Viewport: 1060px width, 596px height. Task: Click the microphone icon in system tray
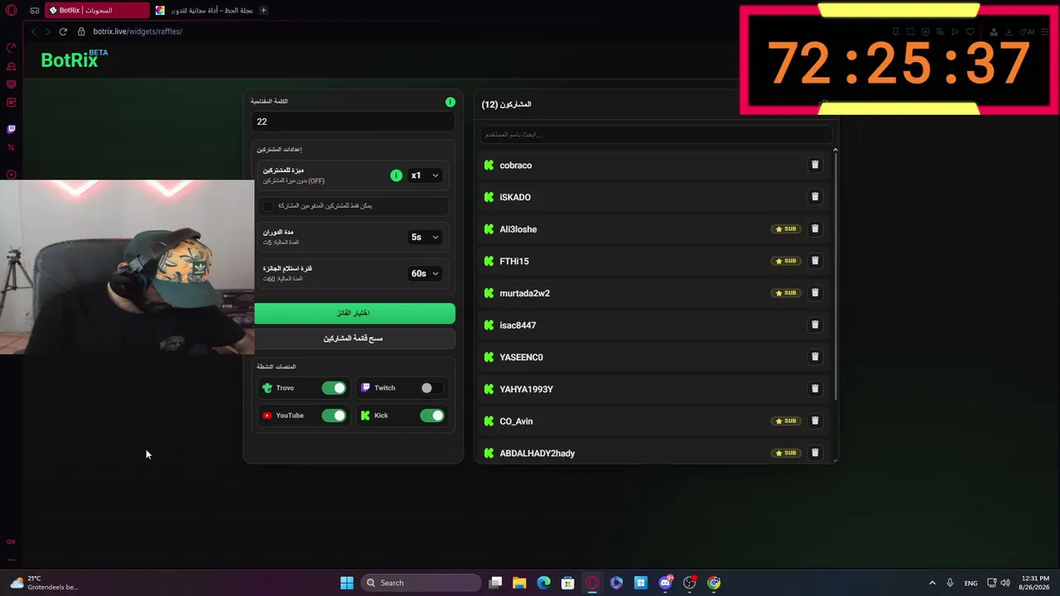(x=950, y=583)
